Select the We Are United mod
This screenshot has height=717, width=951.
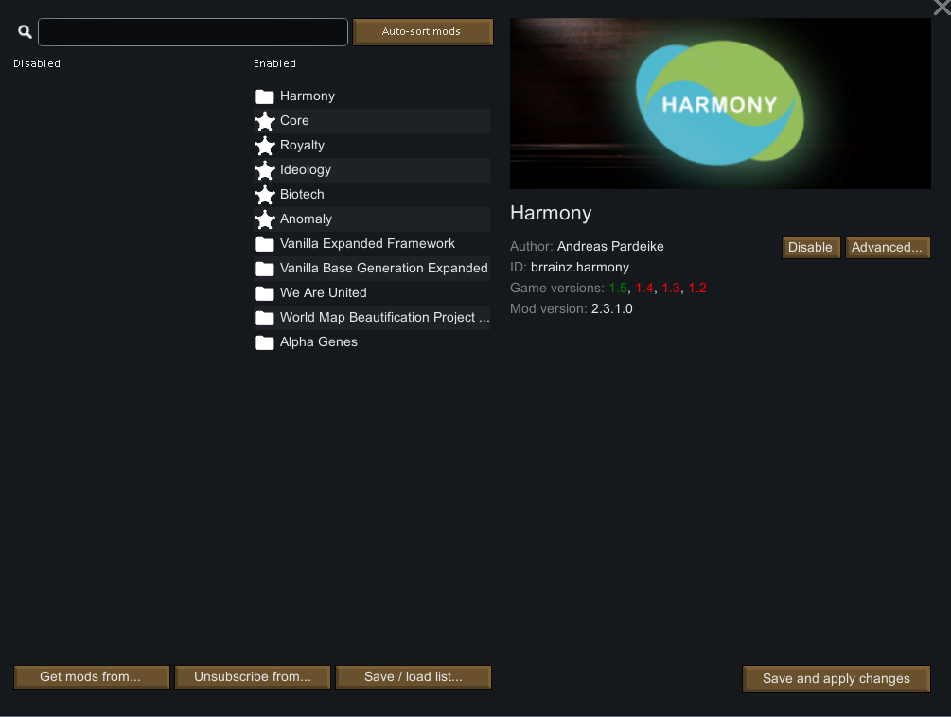tap(323, 293)
